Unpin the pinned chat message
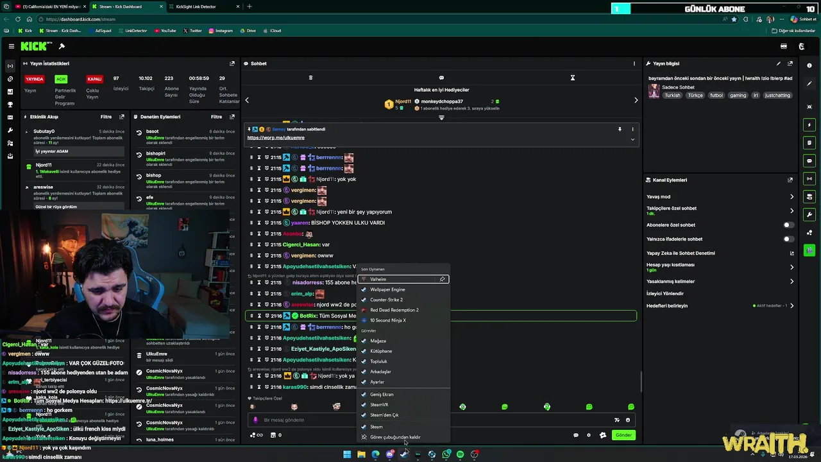Screen dimensions: 821x462 pos(620,129)
